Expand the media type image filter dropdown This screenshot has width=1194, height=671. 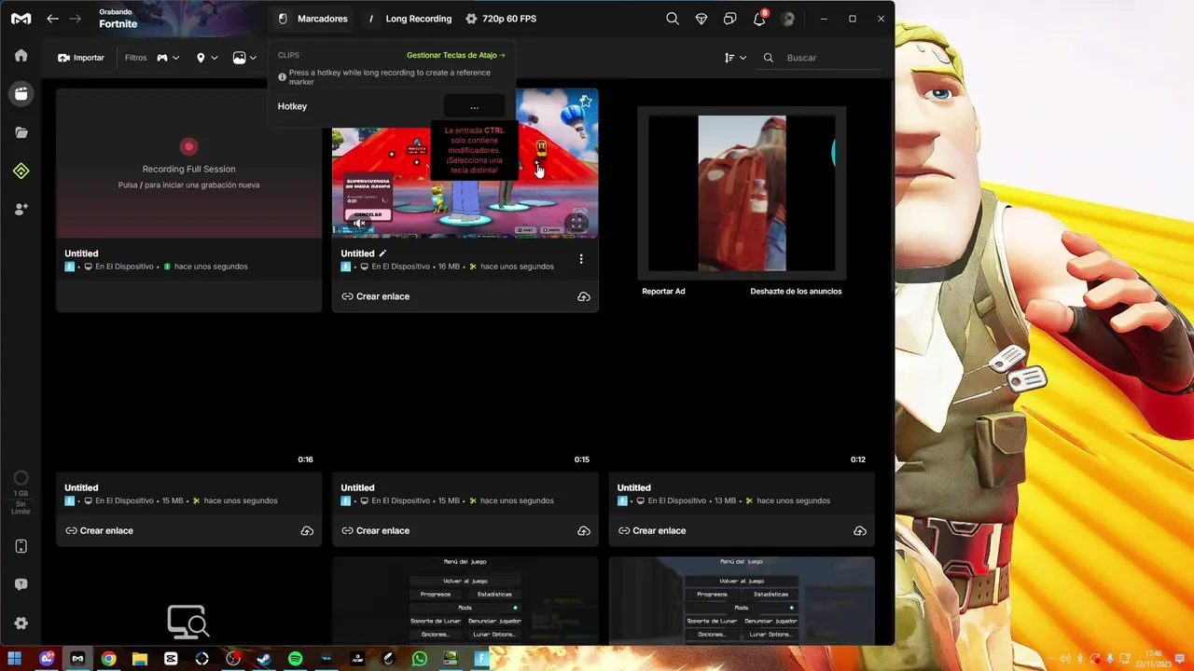pyautogui.click(x=244, y=58)
